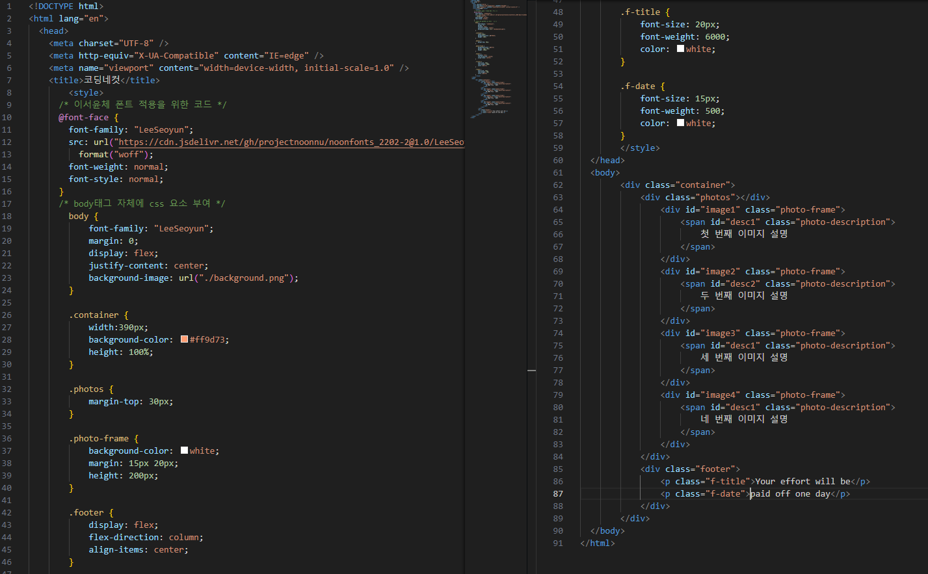Click the comment 'body태그 자체에 css 요소 부여'
Image resolution: width=928 pixels, height=574 pixels.
tap(142, 203)
